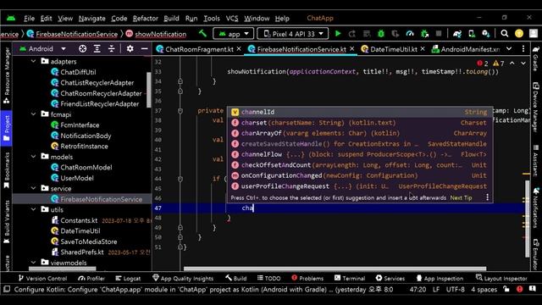Collapse the models folder
This screenshot has height=305, width=542.
pos(34,157)
